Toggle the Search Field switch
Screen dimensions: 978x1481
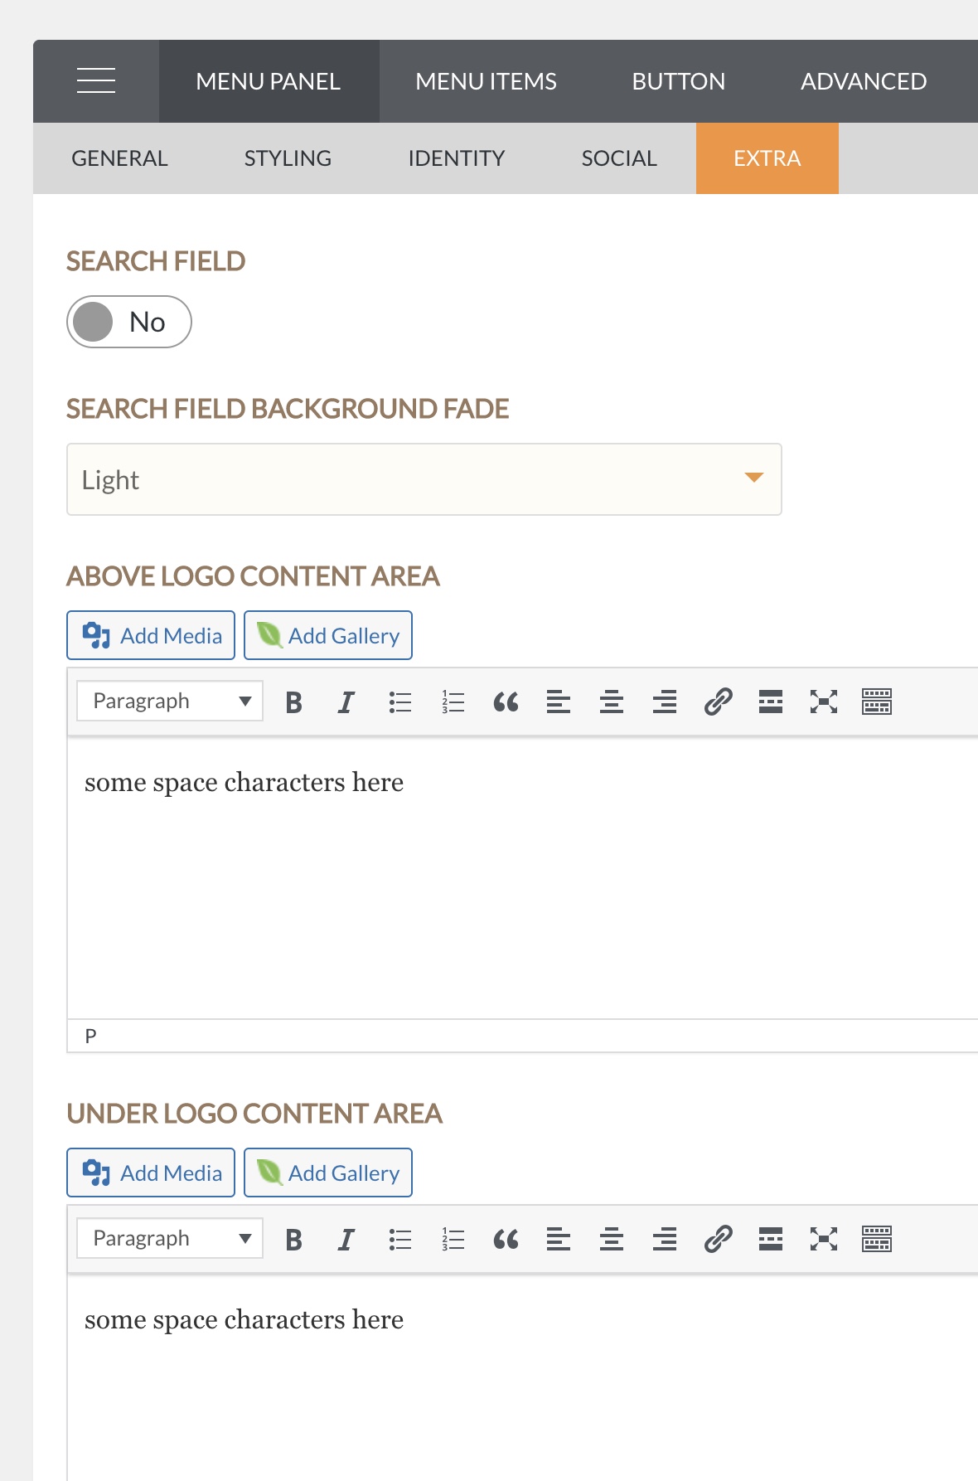click(129, 322)
